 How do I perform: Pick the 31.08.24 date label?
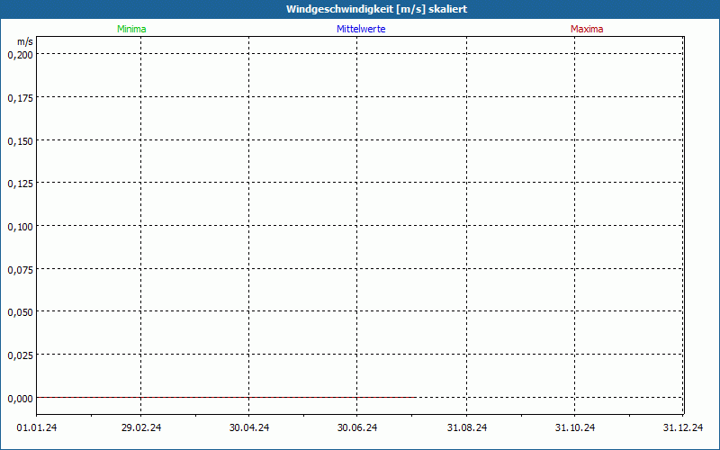point(467,427)
